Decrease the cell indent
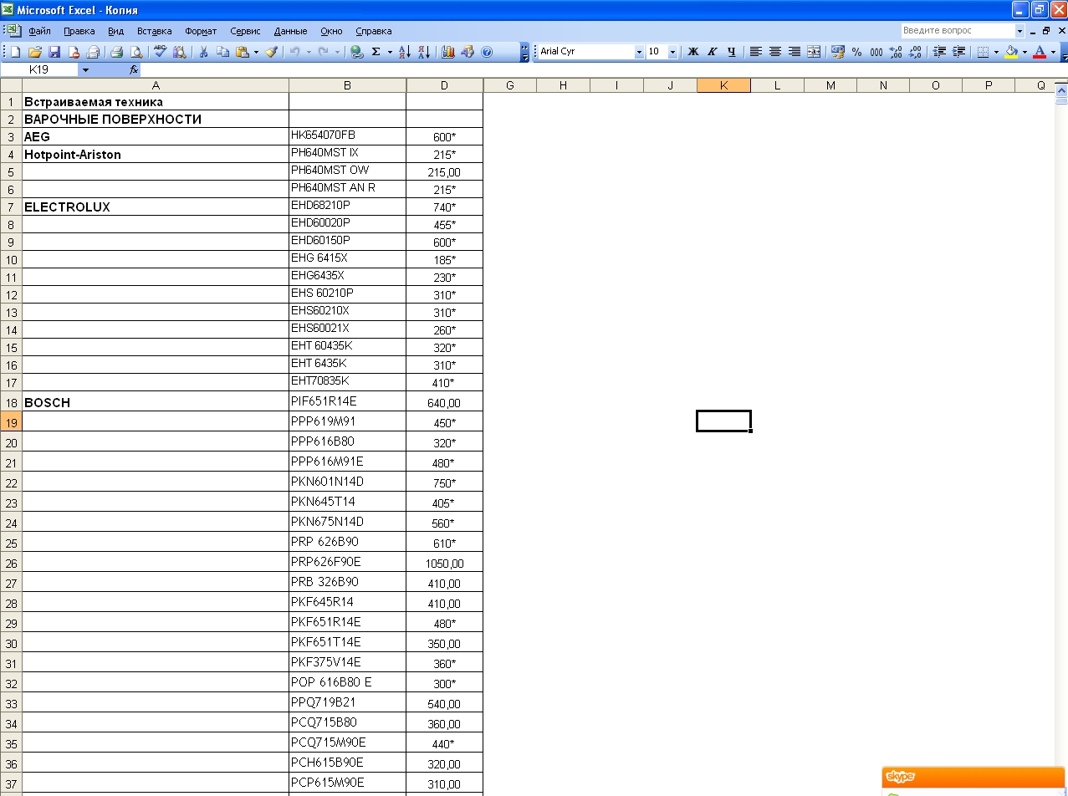This screenshot has height=796, width=1068. pos(939,52)
